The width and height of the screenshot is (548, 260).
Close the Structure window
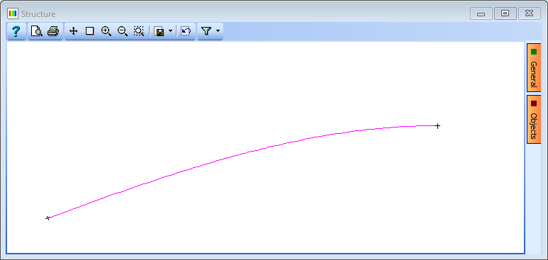pyautogui.click(x=529, y=13)
